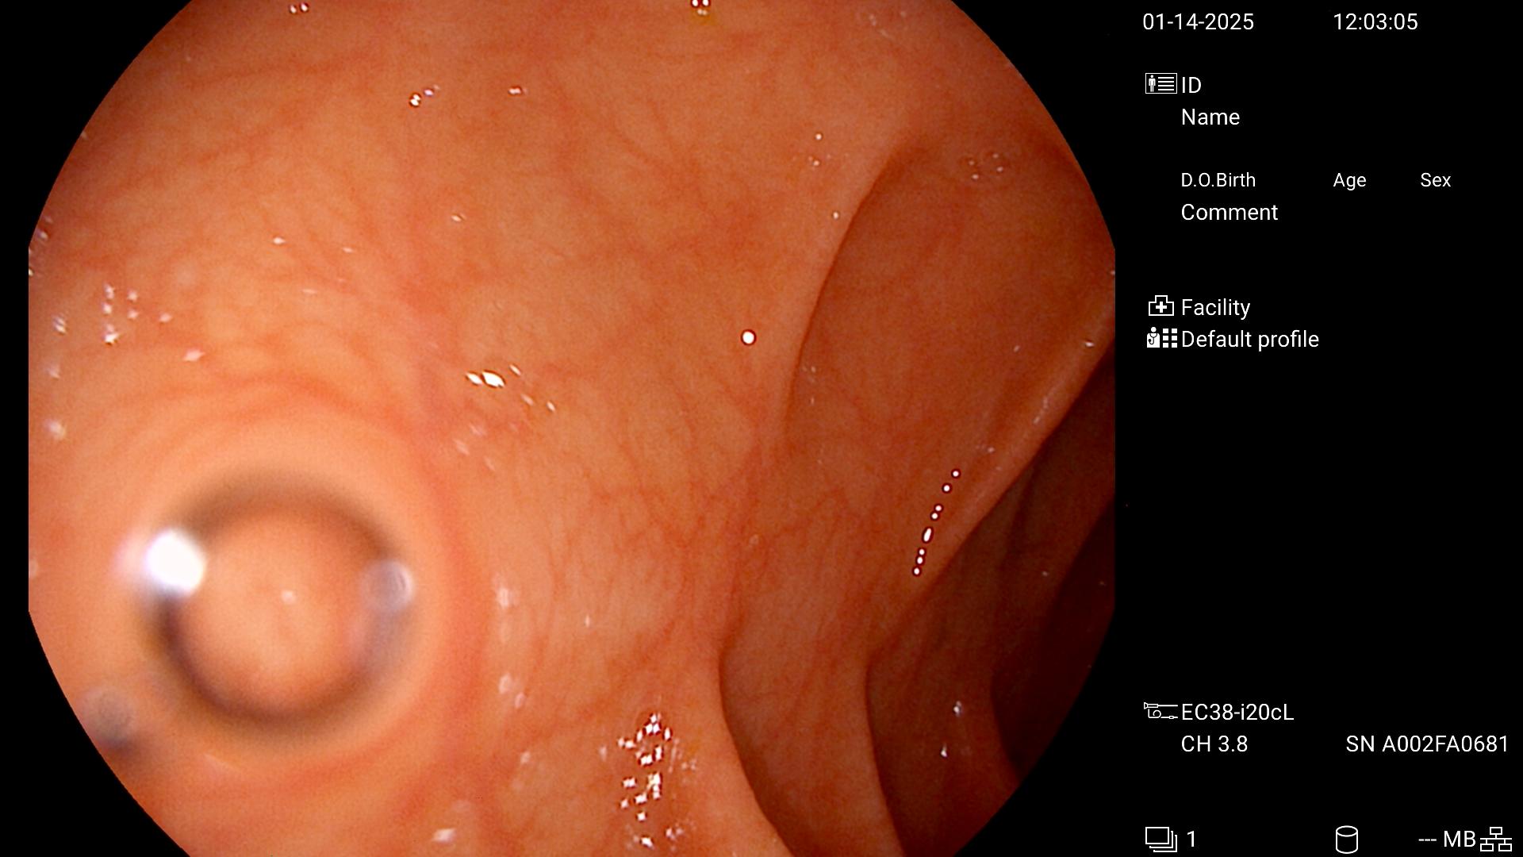Click the storage cylinder icon

(1346, 839)
